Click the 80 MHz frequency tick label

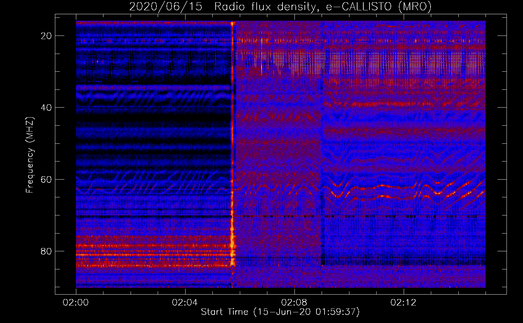point(46,251)
